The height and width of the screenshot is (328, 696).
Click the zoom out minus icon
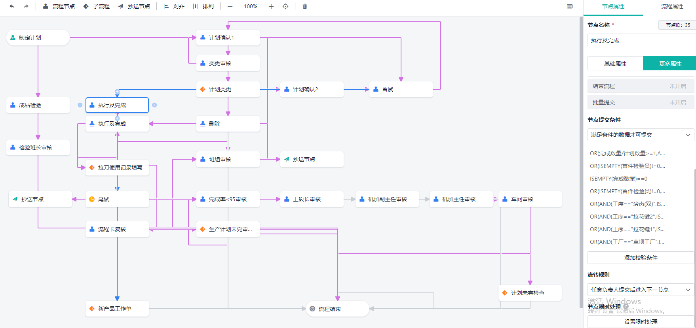230,6
